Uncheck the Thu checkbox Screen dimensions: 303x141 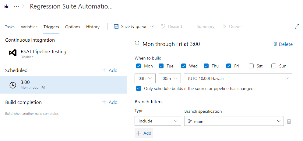206,66
